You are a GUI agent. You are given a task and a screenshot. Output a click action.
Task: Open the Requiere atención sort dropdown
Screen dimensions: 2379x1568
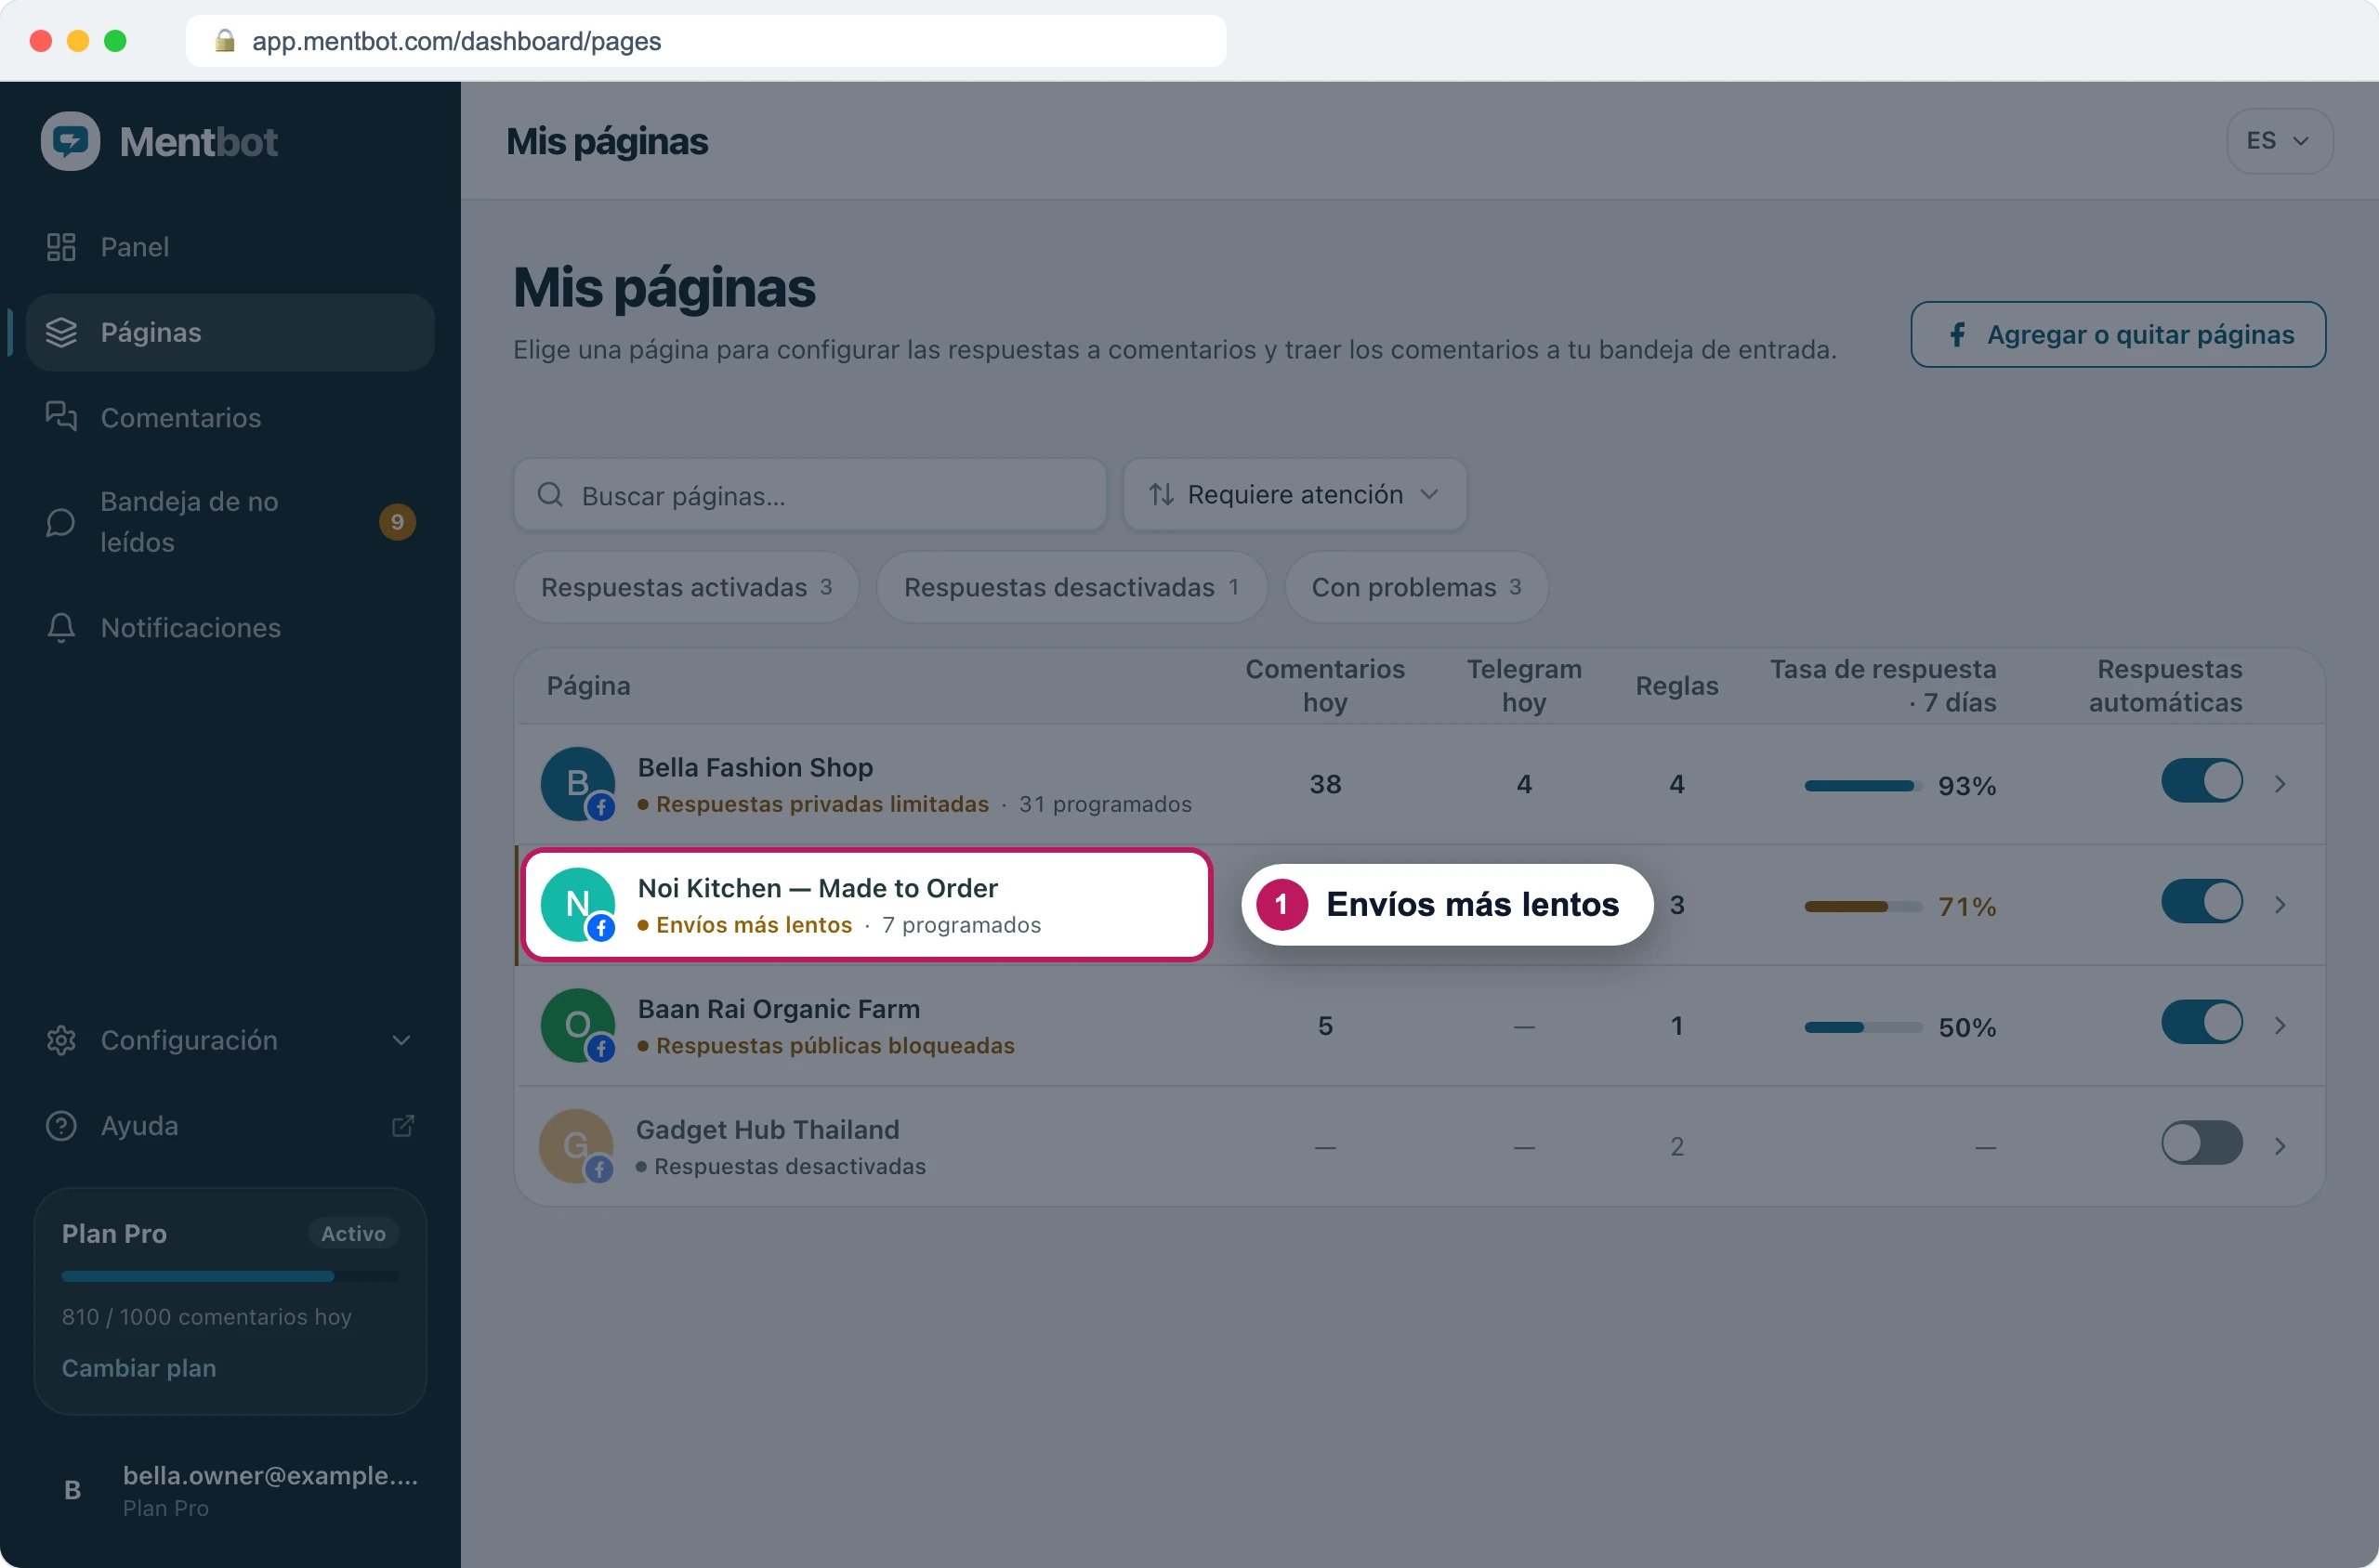click(x=1295, y=494)
